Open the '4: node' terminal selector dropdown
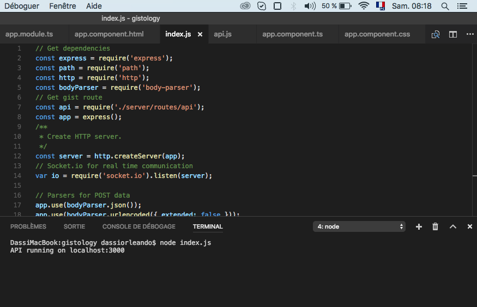Image resolution: width=477 pixels, height=307 pixels. pos(359,226)
